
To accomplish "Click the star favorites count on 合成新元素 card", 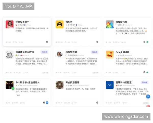I will tap(124, 42).
